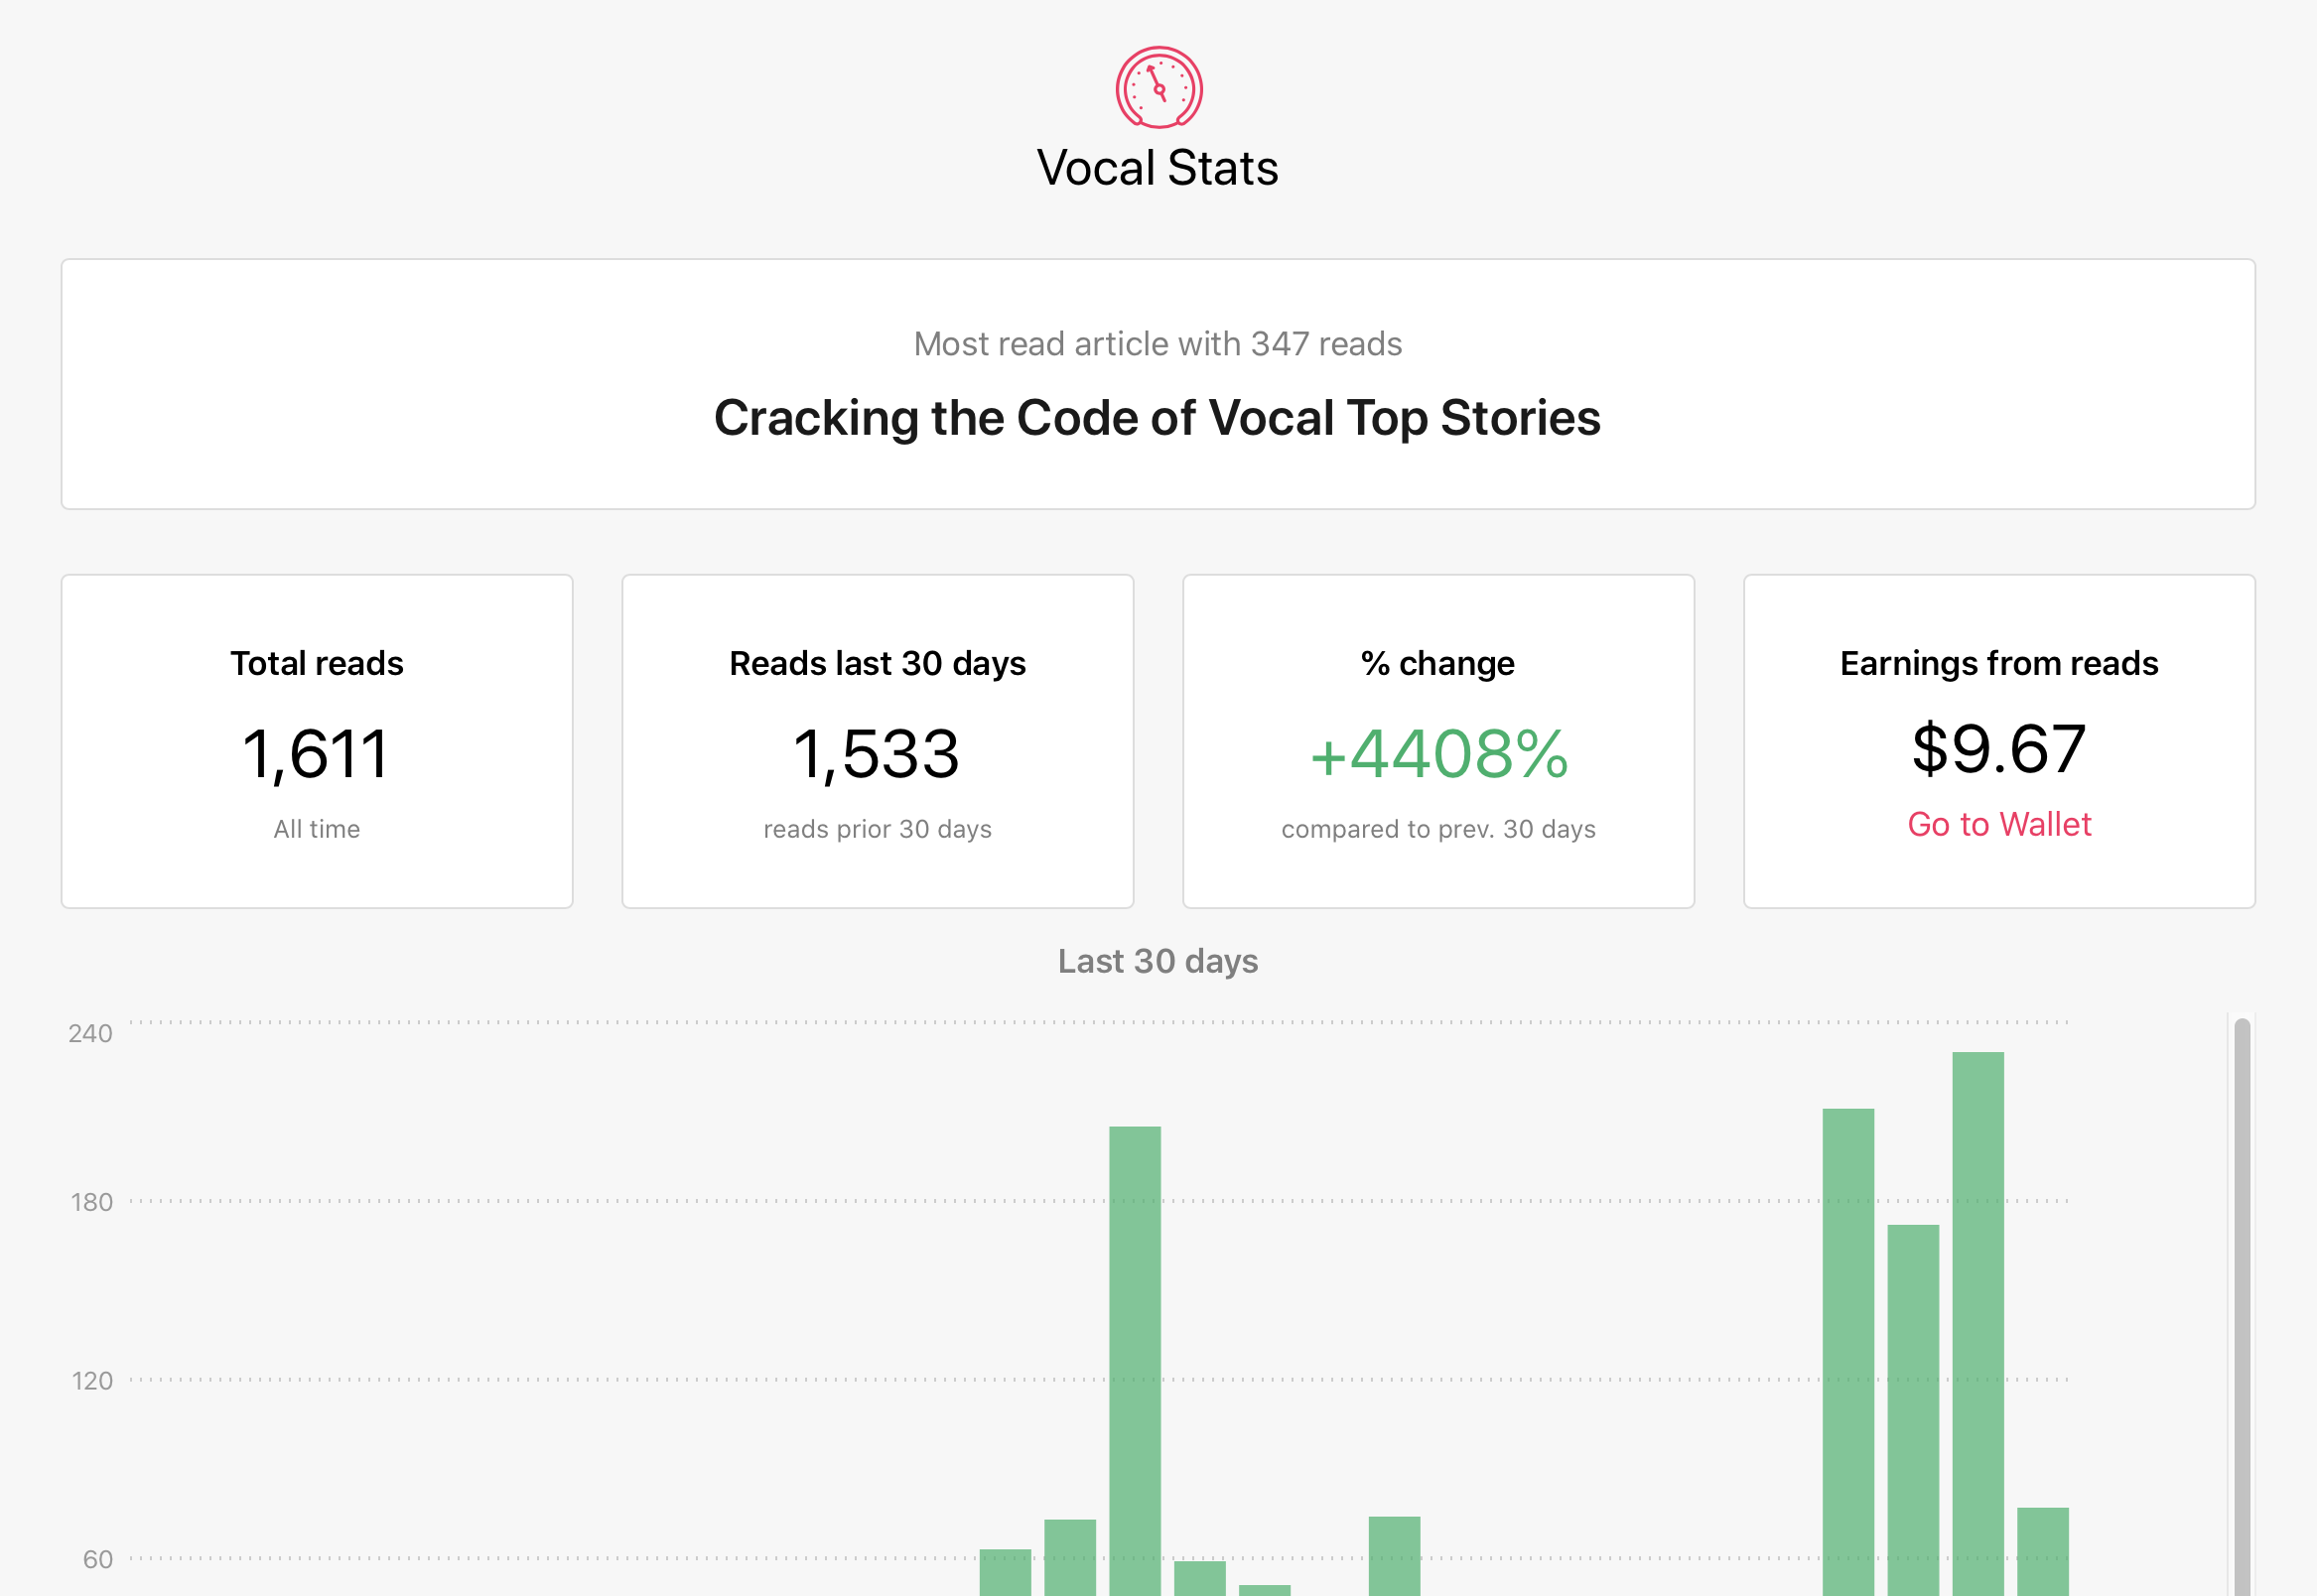Screen dimensions: 2317x1596
Task: Click the rightmost green bar in the chart
Action: (2042, 1551)
